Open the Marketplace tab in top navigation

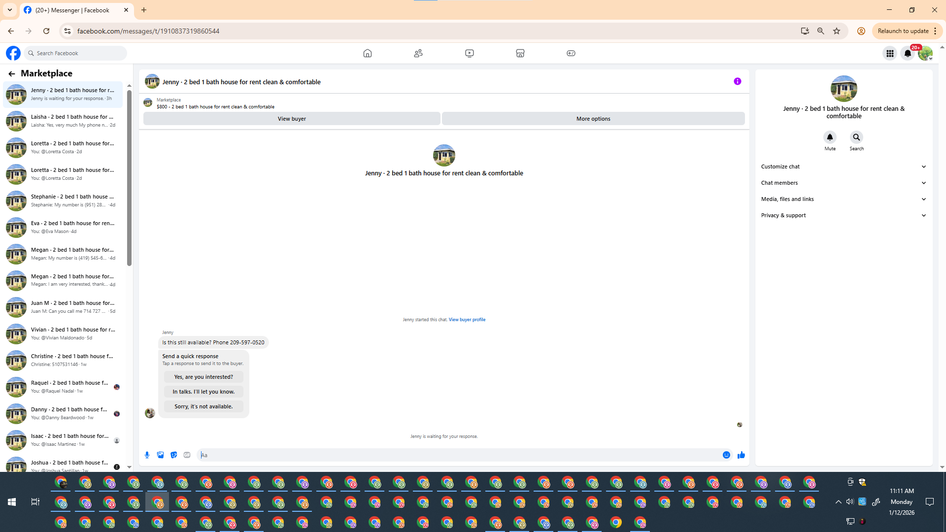pyautogui.click(x=520, y=53)
